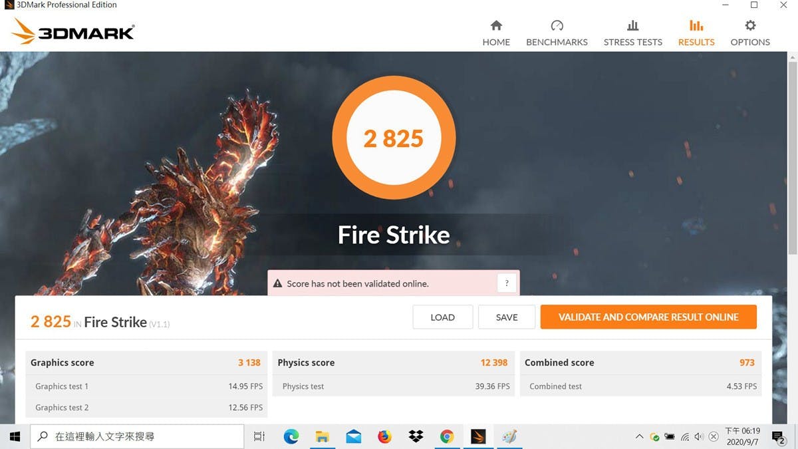Launch Google Chrome from the taskbar
The image size is (798, 449).
point(447,436)
